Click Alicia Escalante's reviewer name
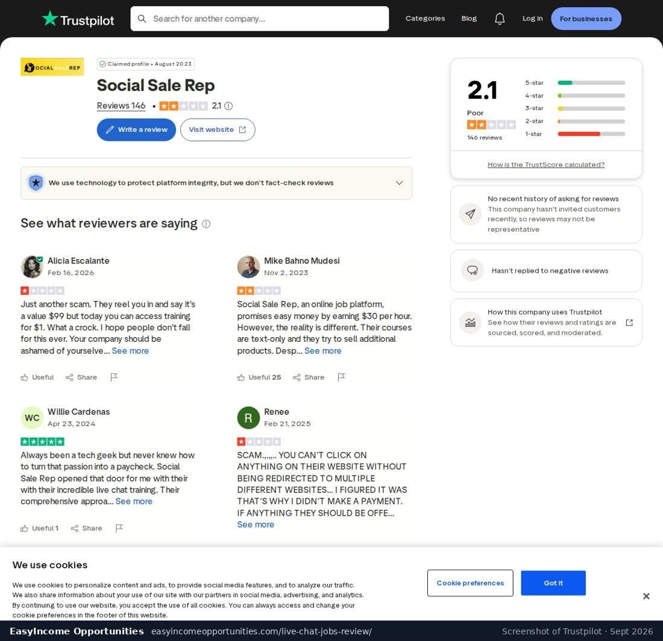Viewport: 663px width, 641px height. point(78,261)
